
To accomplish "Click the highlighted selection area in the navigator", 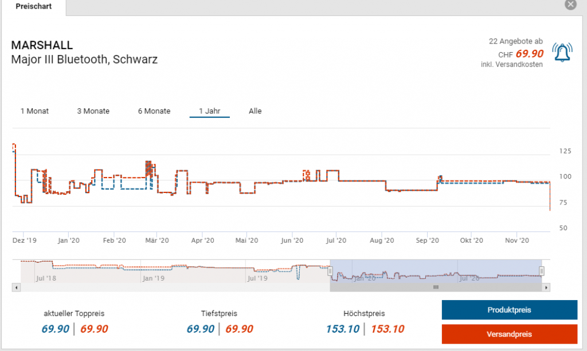I will 436,270.
